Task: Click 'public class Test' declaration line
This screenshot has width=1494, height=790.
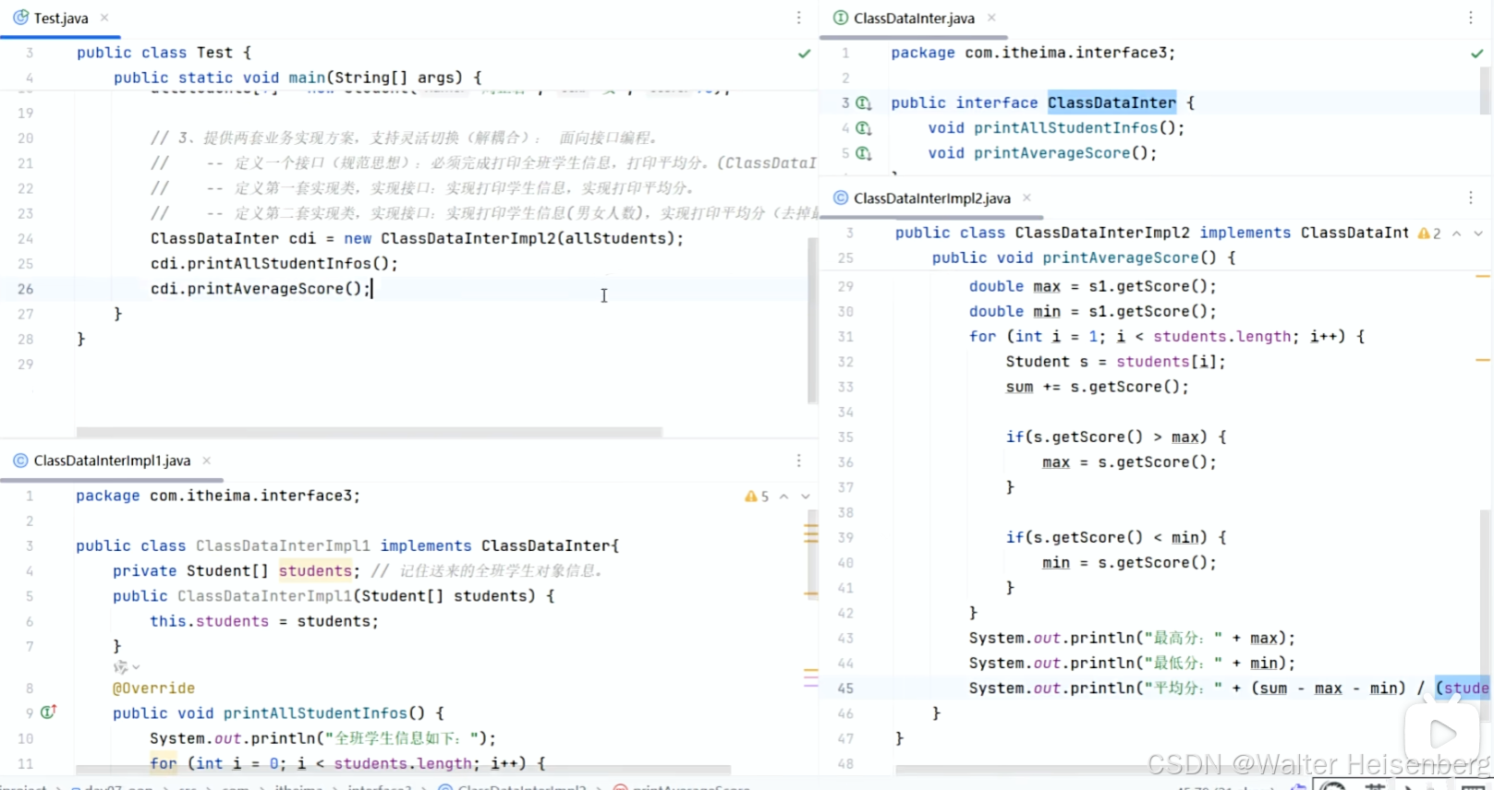Action: tap(164, 53)
